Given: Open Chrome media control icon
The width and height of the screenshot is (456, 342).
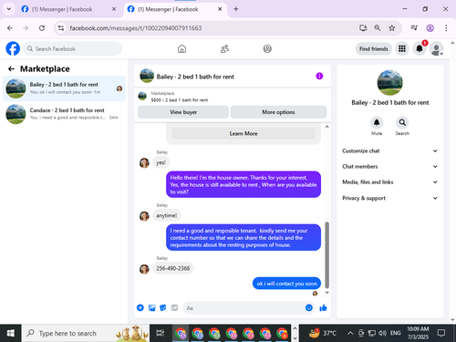Looking at the screenshot, I should pos(414,28).
